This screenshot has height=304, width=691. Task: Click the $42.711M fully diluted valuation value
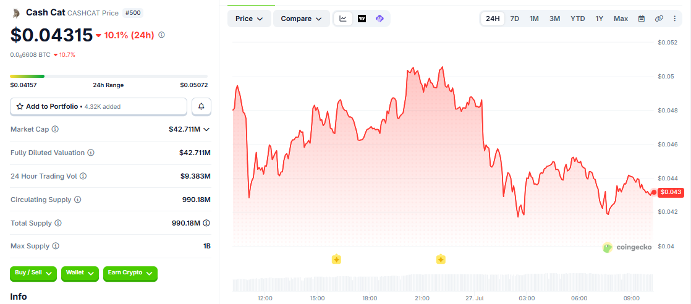click(195, 153)
